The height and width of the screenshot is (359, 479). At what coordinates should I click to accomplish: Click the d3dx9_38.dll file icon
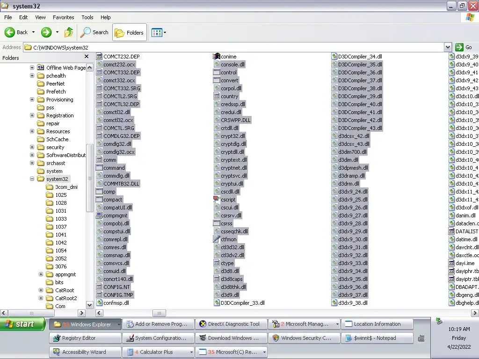click(x=334, y=303)
